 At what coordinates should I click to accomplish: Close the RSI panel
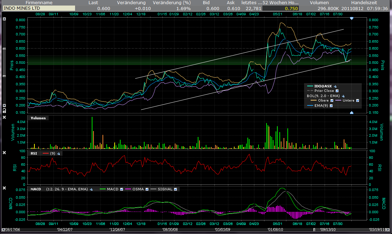4,153
